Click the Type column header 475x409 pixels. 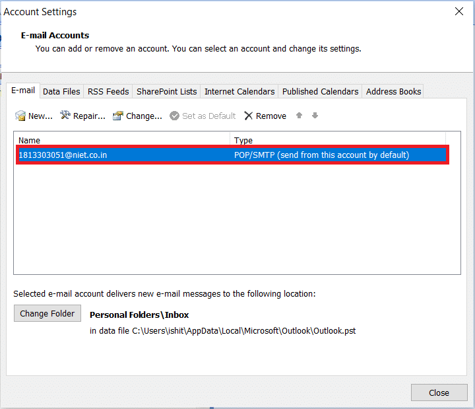(243, 140)
